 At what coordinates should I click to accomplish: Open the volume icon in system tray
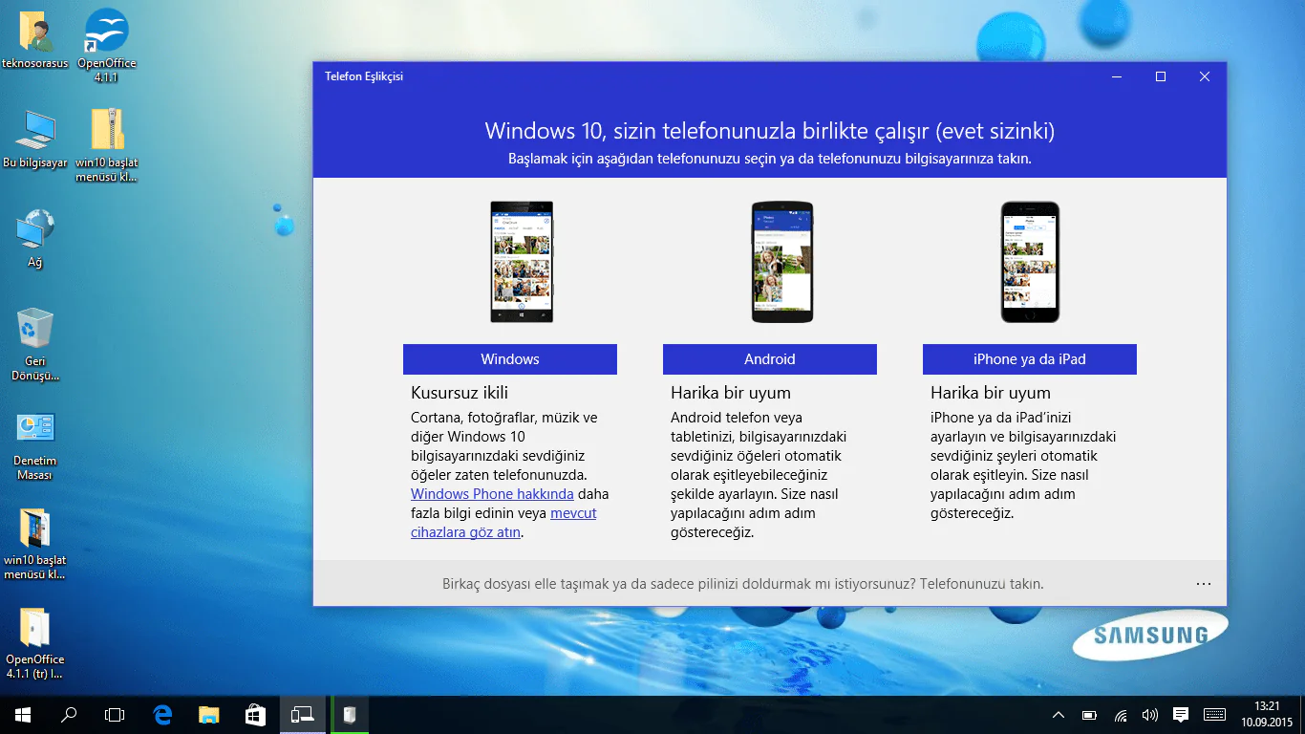tap(1149, 714)
